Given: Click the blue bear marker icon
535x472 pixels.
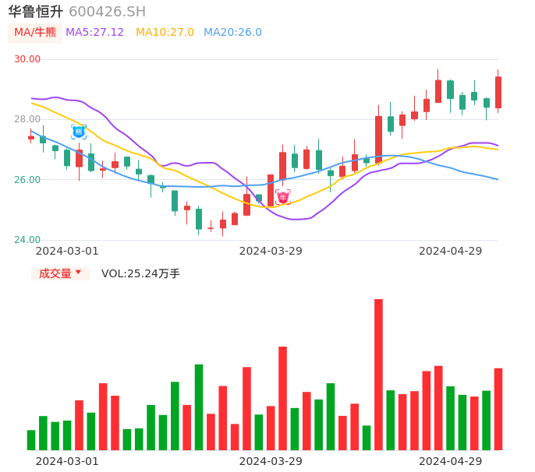Looking at the screenshot, I should coord(79,132).
